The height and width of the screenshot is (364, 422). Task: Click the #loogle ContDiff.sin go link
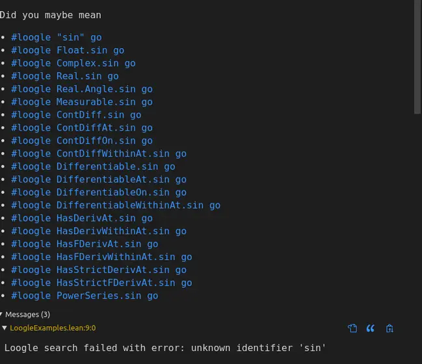(x=76, y=115)
